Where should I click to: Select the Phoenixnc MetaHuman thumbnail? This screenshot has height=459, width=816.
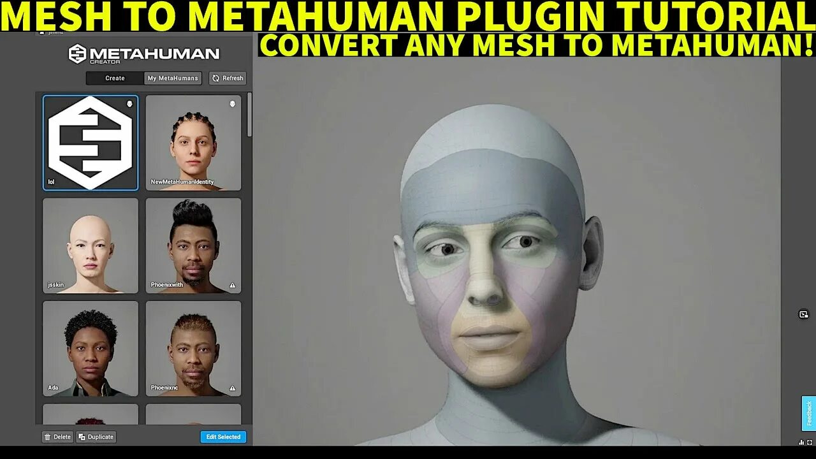(193, 349)
